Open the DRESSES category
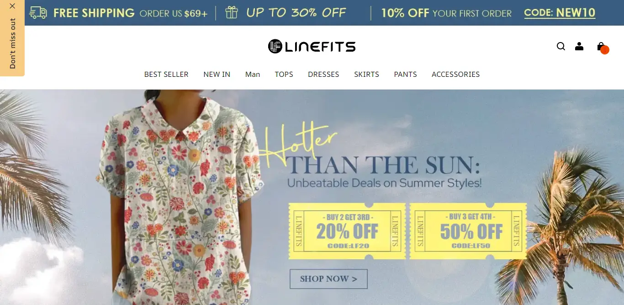 click(323, 74)
